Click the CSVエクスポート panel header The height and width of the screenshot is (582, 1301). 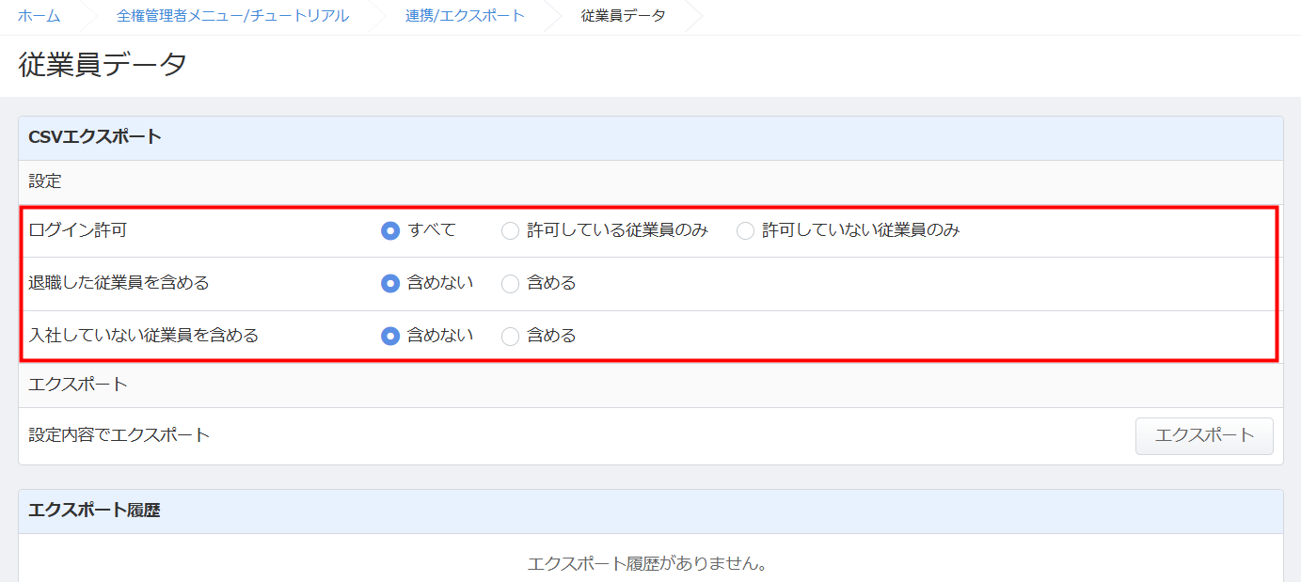click(x=95, y=137)
